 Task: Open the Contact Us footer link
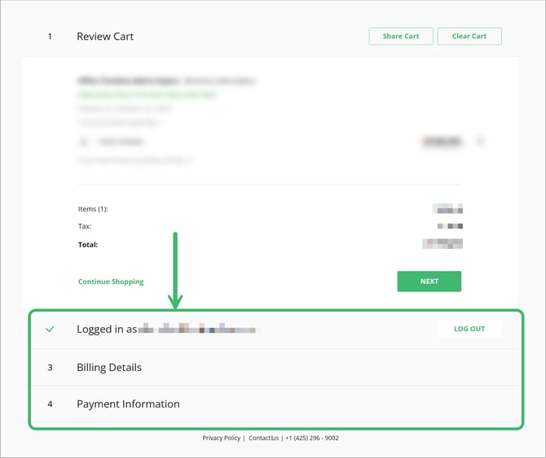click(264, 438)
